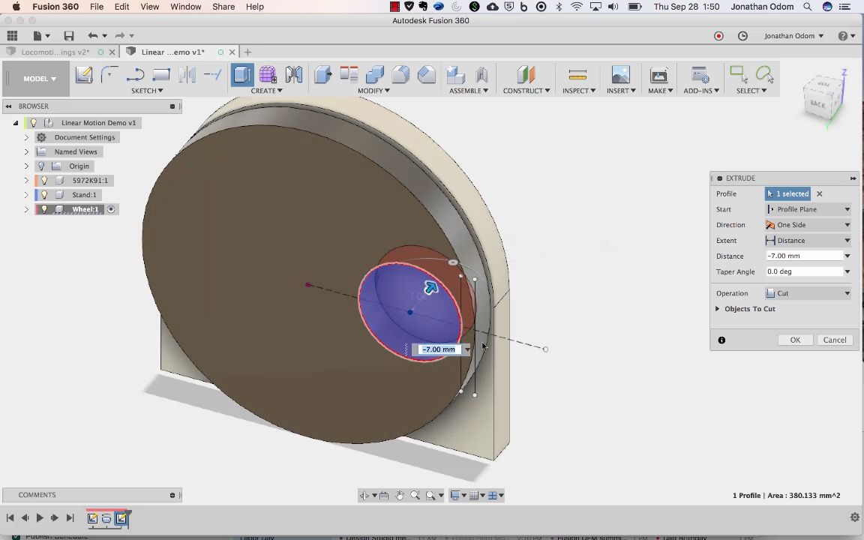Toggle visibility bulb of 5972K91:1

(45, 180)
